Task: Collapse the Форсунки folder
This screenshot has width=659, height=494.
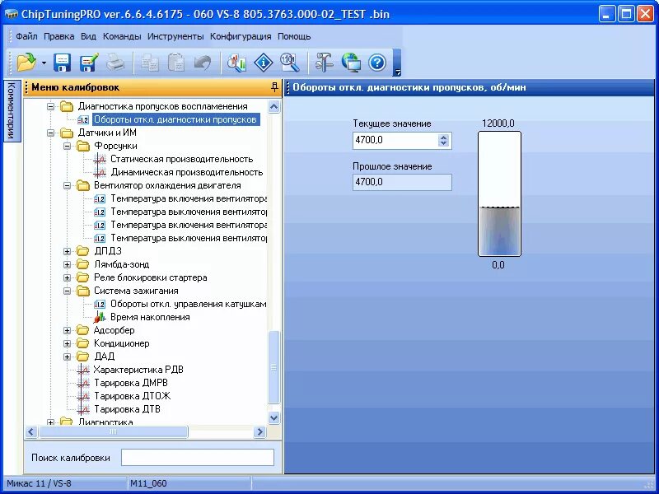Action: [68, 146]
